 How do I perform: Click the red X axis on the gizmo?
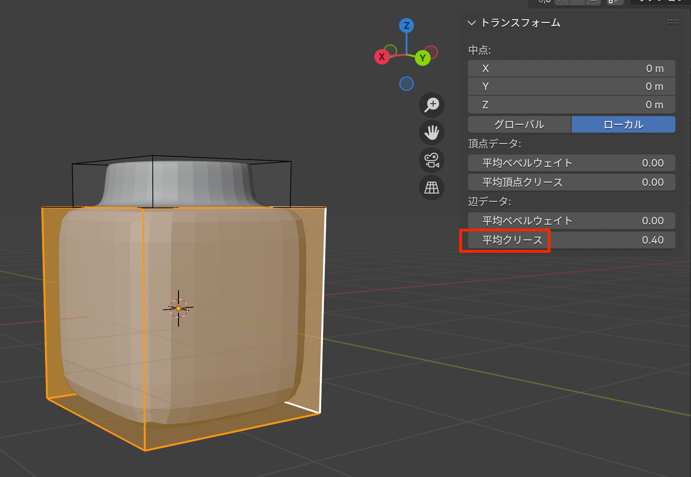point(382,57)
